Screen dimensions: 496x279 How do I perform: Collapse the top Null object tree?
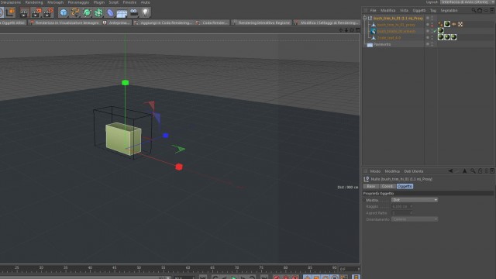click(365, 18)
